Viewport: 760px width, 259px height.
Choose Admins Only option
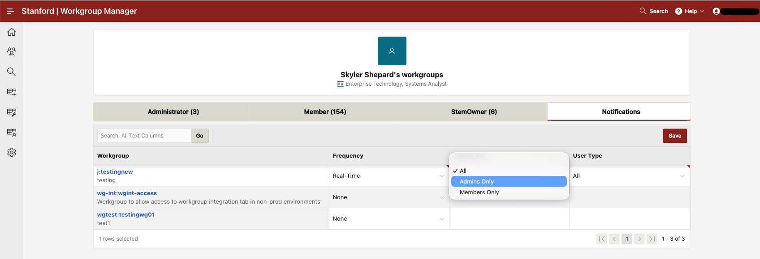[x=509, y=181]
